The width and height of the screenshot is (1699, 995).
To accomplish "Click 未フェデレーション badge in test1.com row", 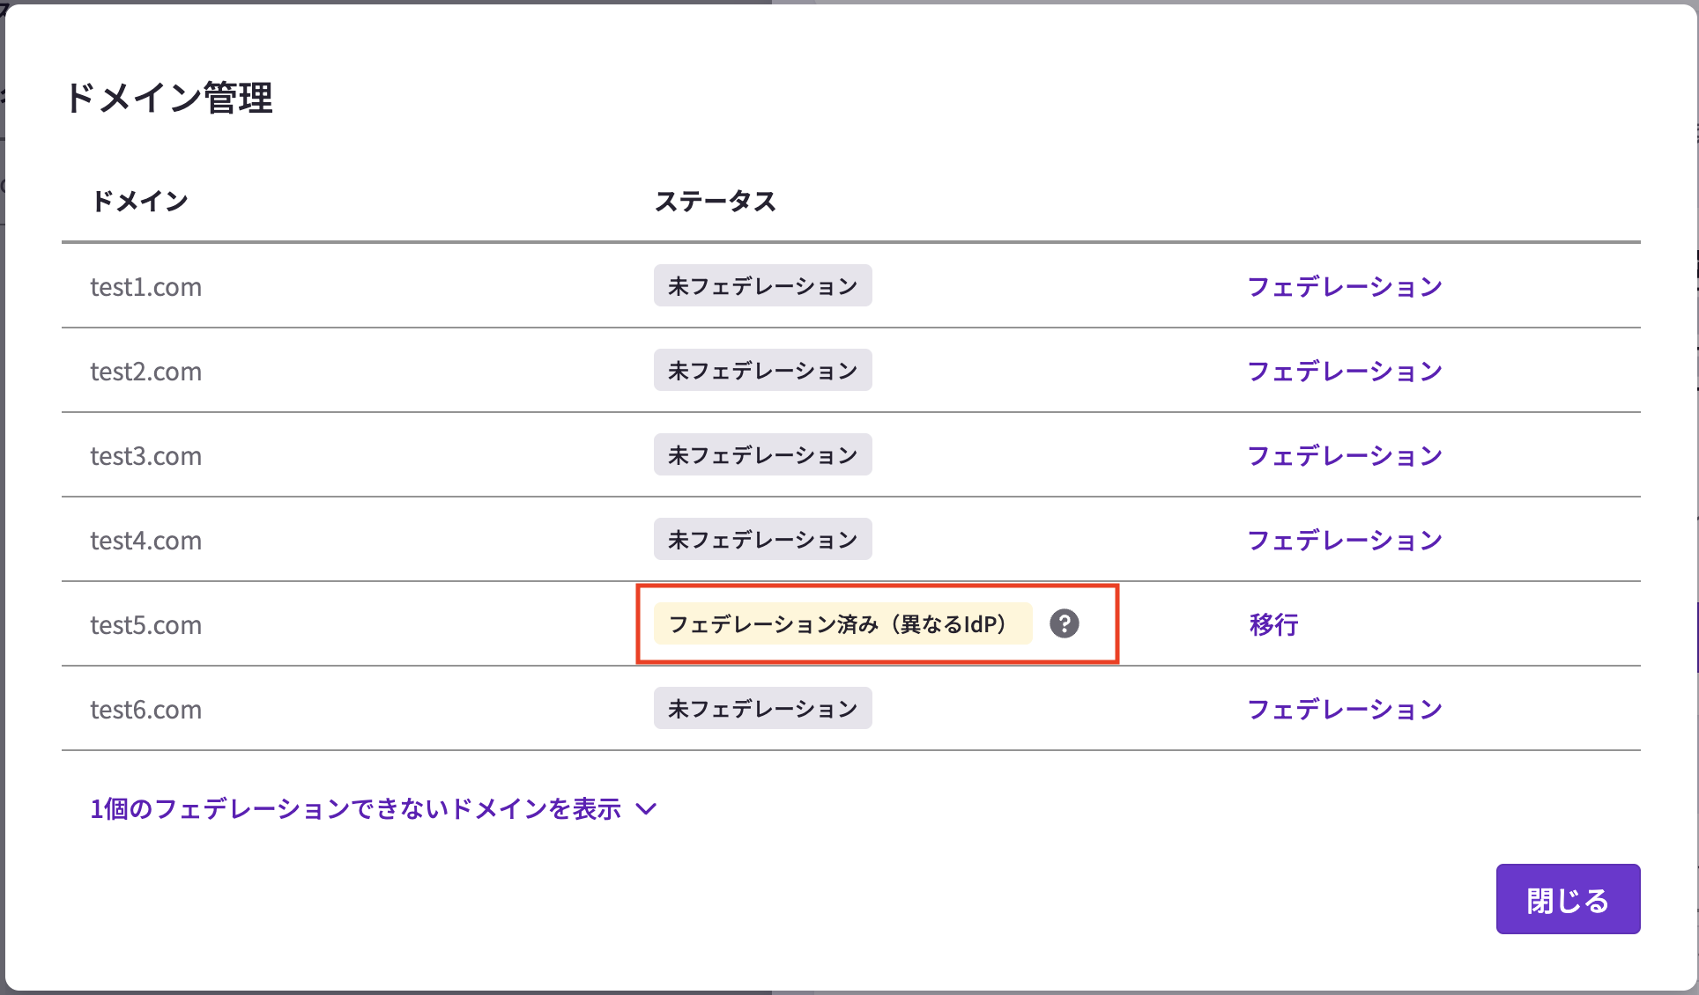I will [x=762, y=285].
